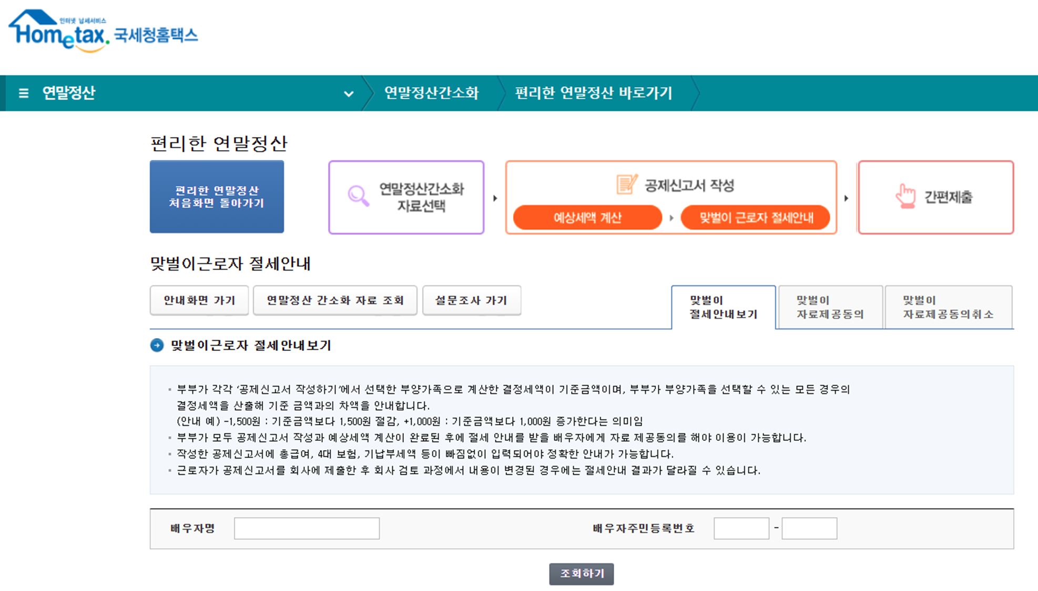Click the arrow before the 간편제출 step

(x=847, y=198)
